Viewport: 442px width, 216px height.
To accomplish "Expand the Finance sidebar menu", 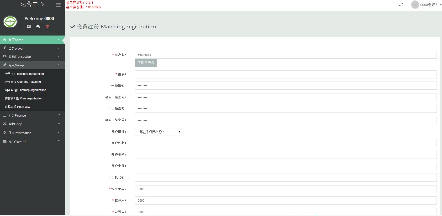I will tap(32, 115).
